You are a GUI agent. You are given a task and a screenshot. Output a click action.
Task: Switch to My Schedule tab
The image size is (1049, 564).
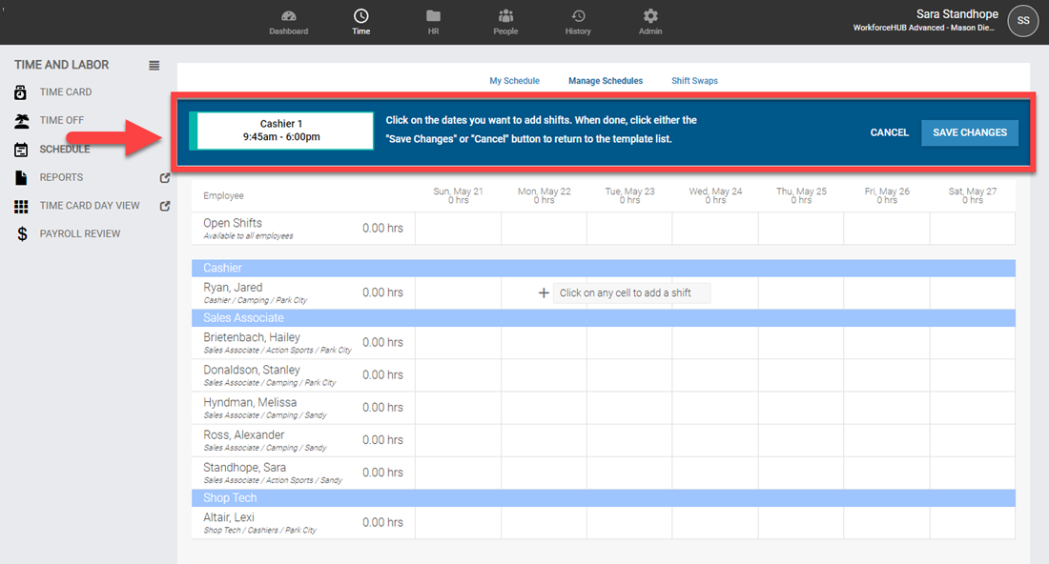tap(514, 81)
